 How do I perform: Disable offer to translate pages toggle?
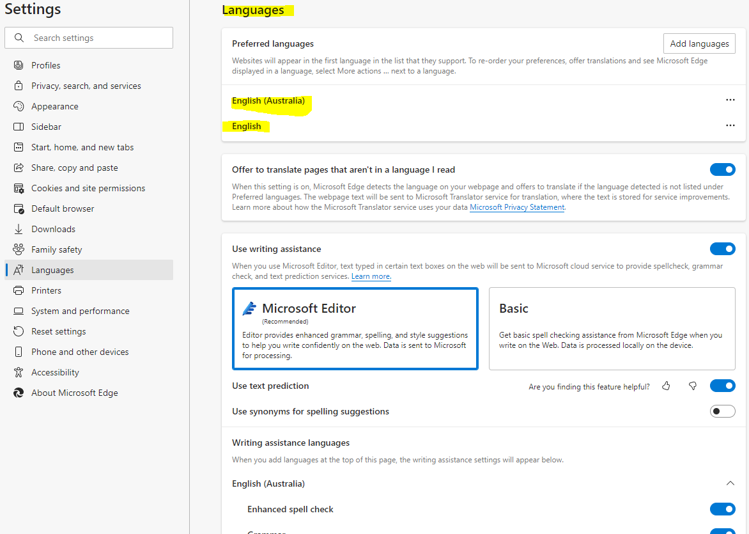coord(722,169)
